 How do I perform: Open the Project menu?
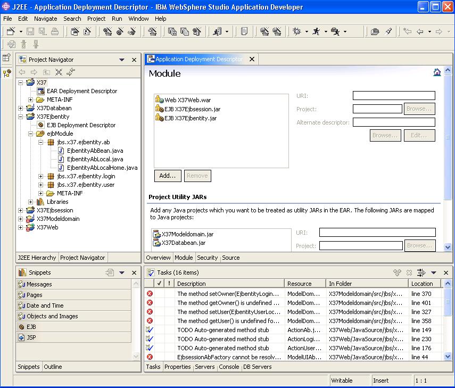point(96,19)
